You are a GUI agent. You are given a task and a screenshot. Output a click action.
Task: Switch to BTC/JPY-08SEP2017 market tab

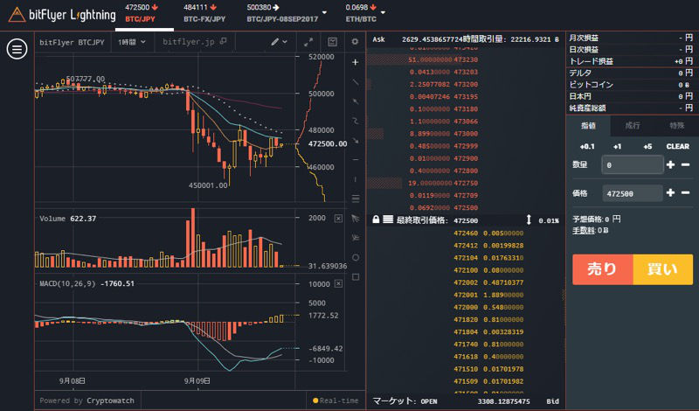(x=282, y=13)
